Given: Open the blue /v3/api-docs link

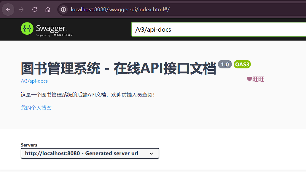Looking at the screenshot, I should pos(34,81).
